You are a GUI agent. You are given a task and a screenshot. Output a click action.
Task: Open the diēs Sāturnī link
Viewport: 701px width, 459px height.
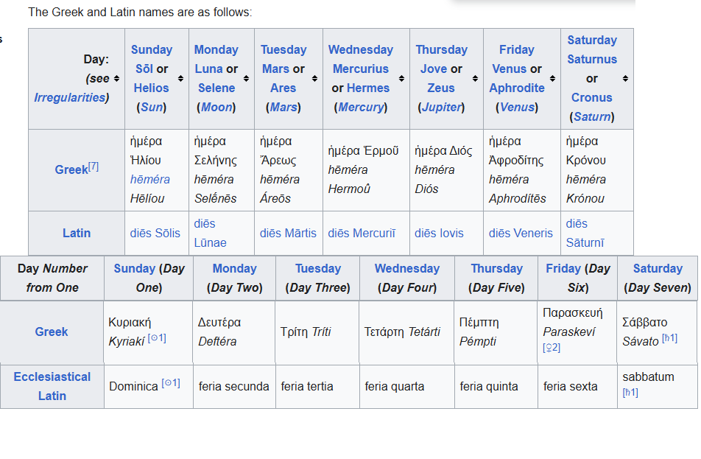pyautogui.click(x=585, y=233)
